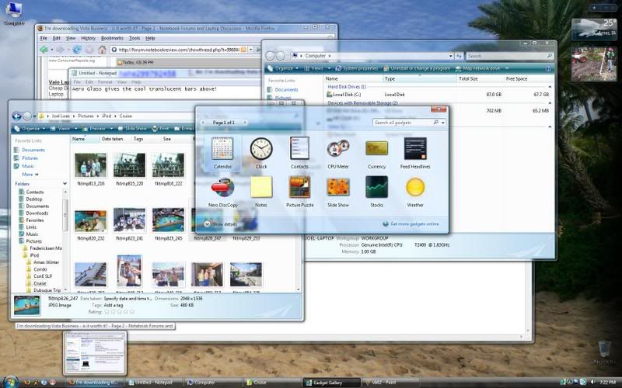Click Map network drive button
This screenshot has height=388, width=622.
click(x=477, y=68)
